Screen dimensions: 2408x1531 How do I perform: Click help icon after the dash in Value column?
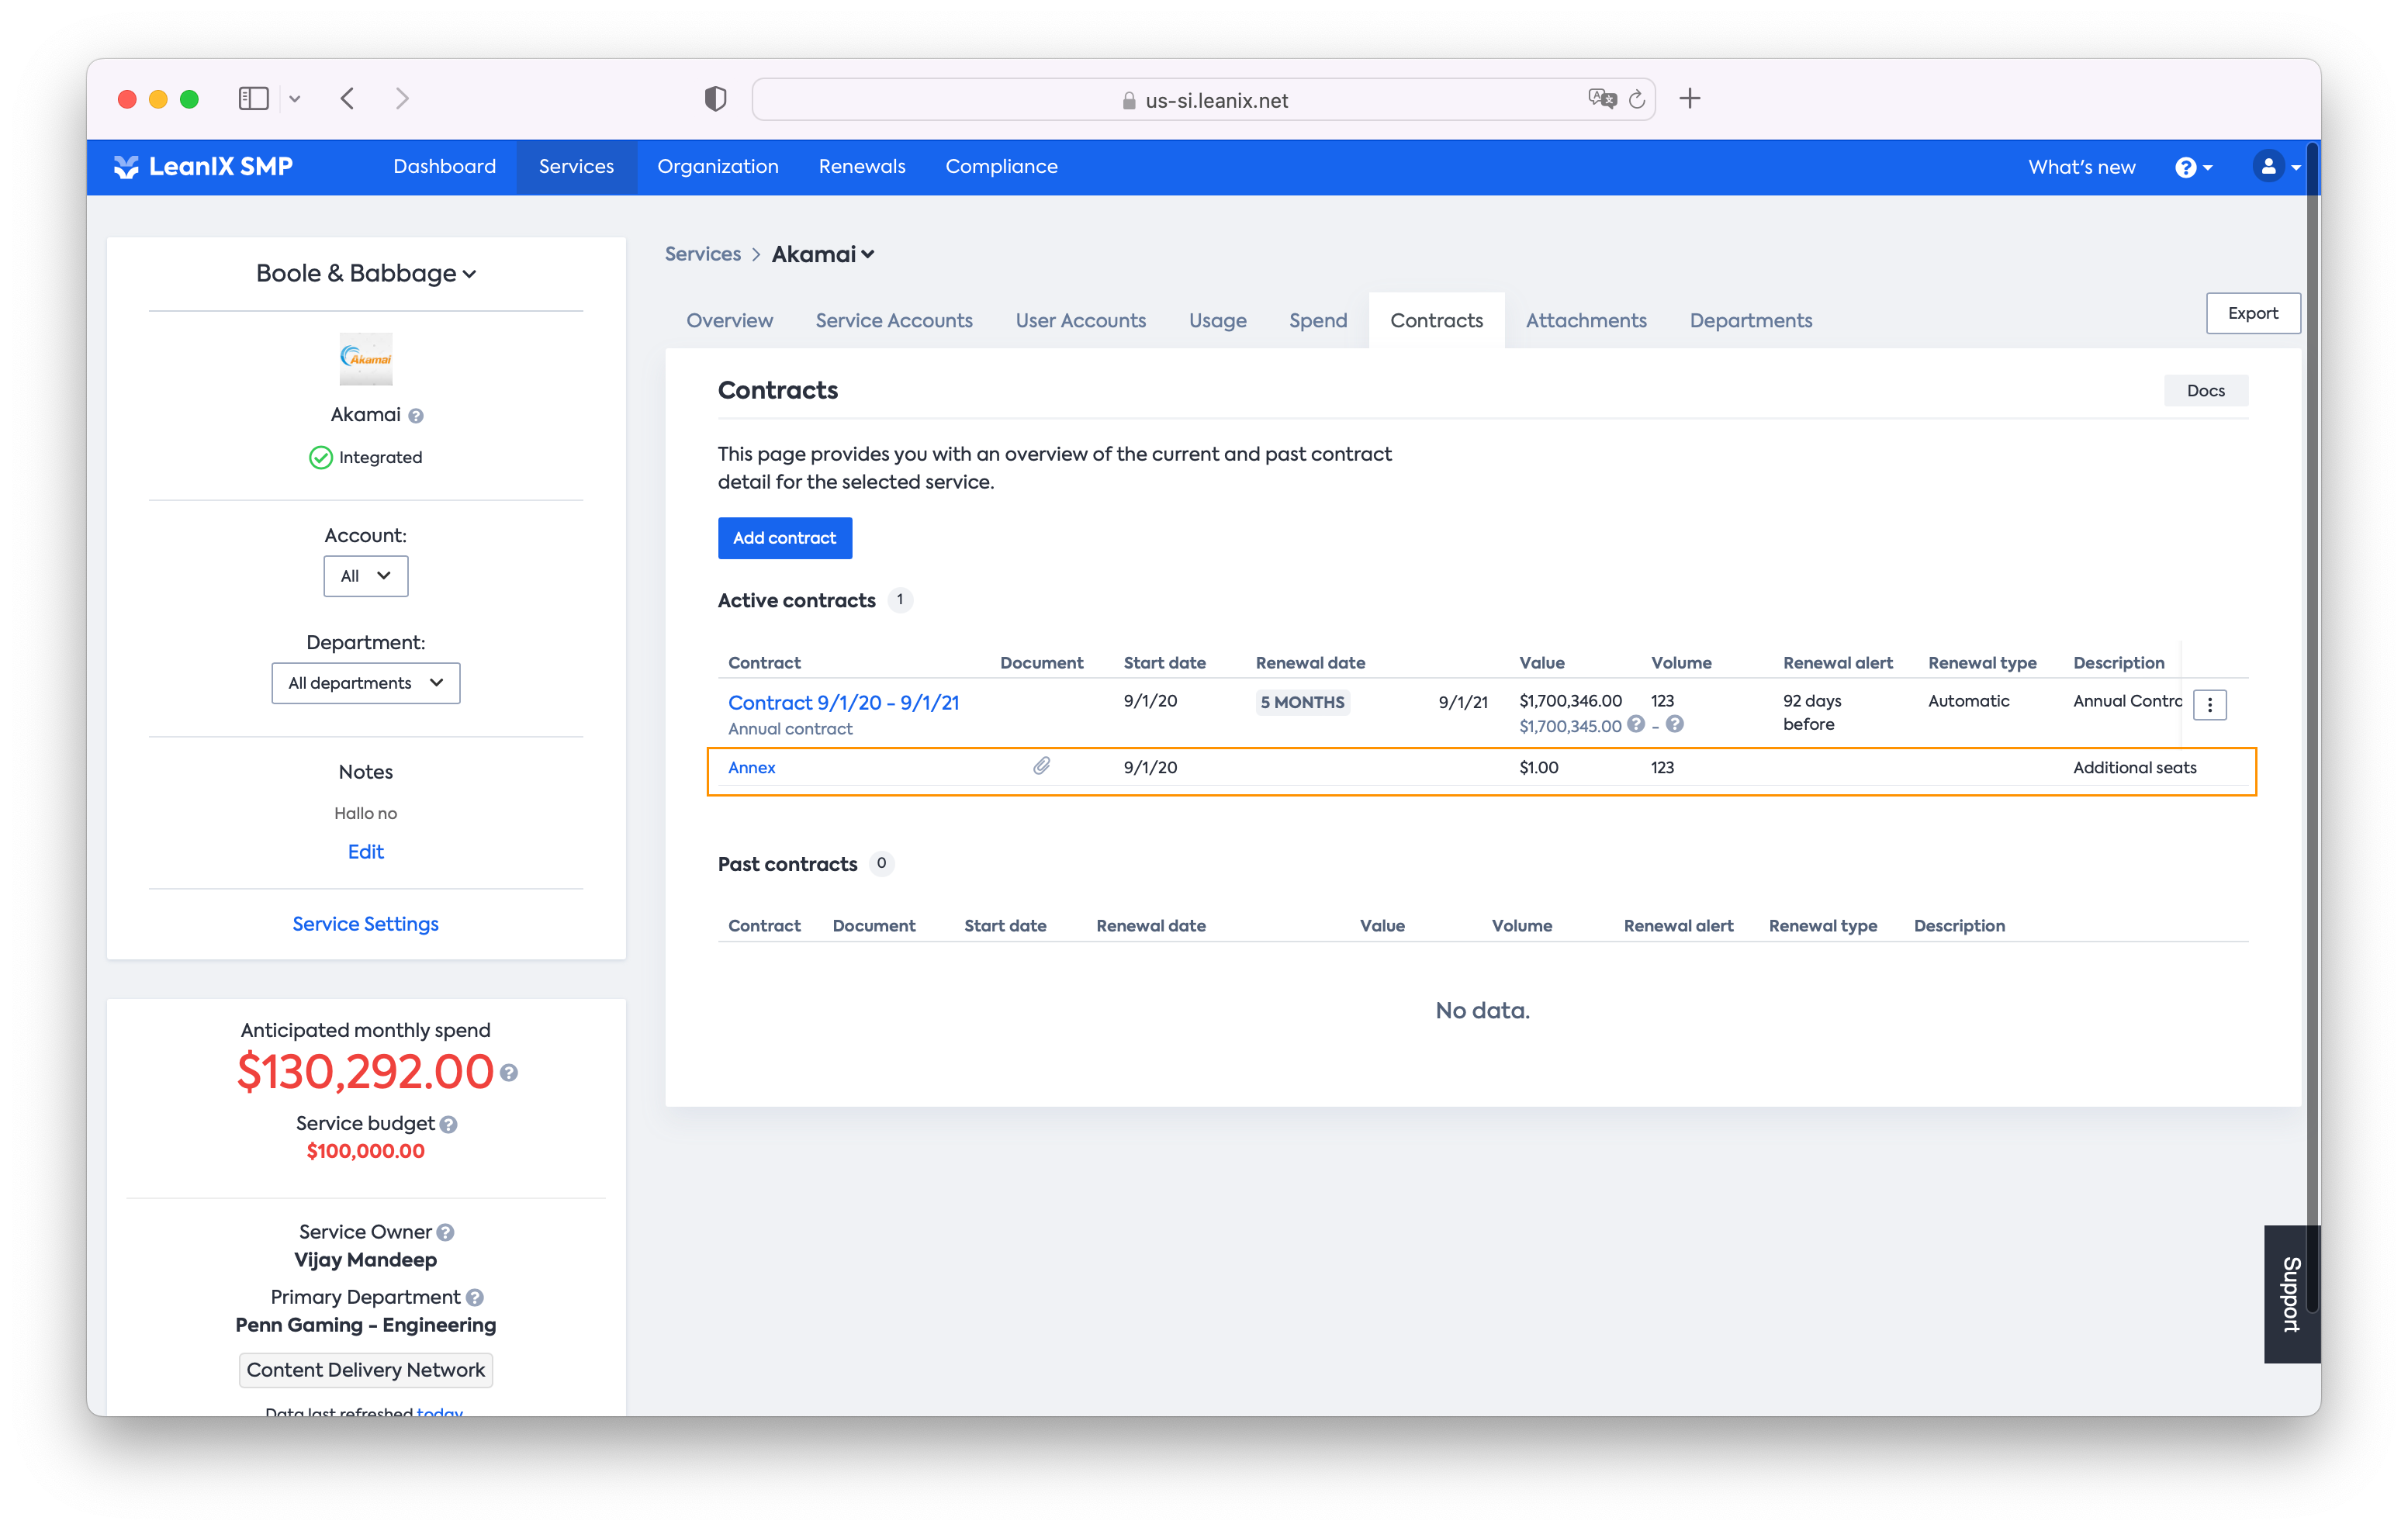click(x=1675, y=724)
